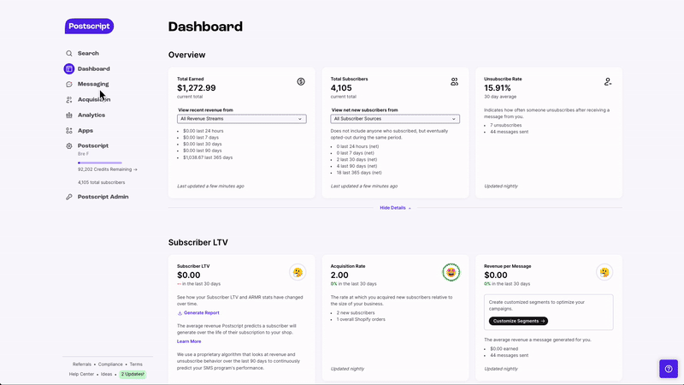684x385 pixels.
Task: Click the Total Earned dollar icon
Action: click(301, 81)
